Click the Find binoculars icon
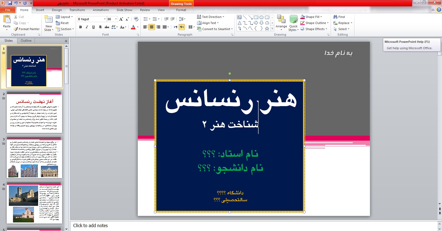 coord(335,17)
